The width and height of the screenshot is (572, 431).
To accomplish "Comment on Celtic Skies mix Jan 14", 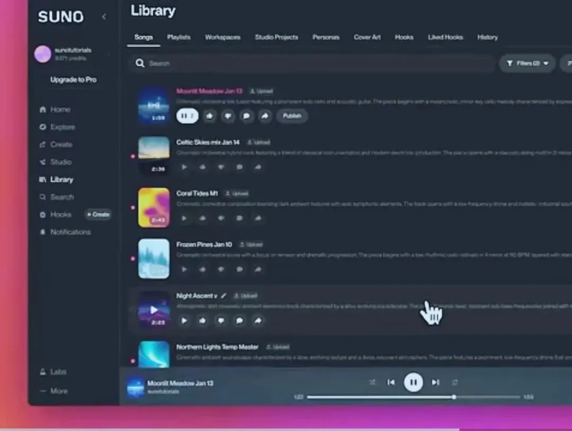I will click(x=239, y=167).
